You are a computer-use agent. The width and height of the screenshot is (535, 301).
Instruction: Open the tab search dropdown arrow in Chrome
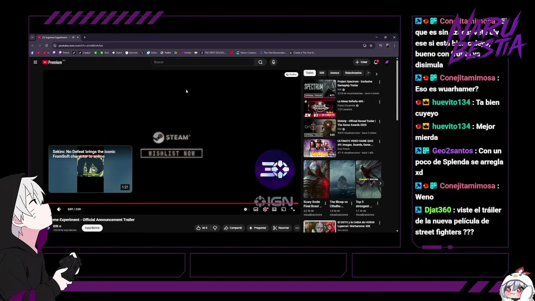click(x=32, y=37)
